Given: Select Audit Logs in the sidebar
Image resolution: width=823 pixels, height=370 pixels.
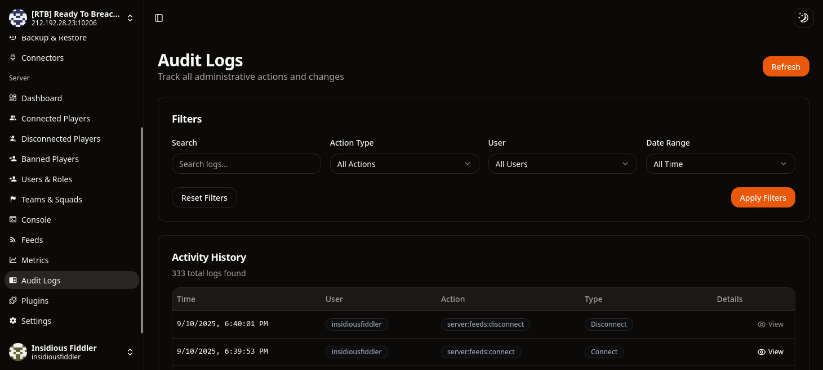Looking at the screenshot, I should point(41,280).
